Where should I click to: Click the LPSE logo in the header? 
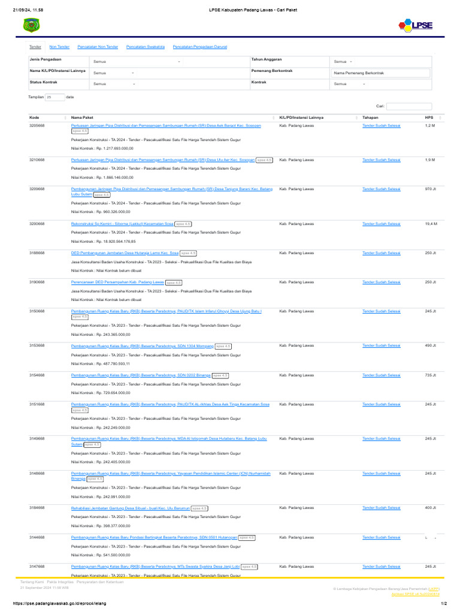point(415,25)
